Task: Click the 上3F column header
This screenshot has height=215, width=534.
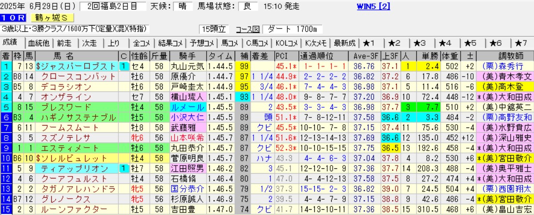Action: click(389, 55)
